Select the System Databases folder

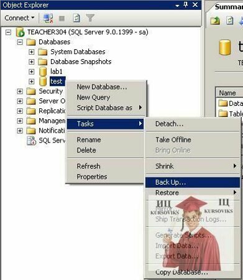pyautogui.click(x=78, y=52)
